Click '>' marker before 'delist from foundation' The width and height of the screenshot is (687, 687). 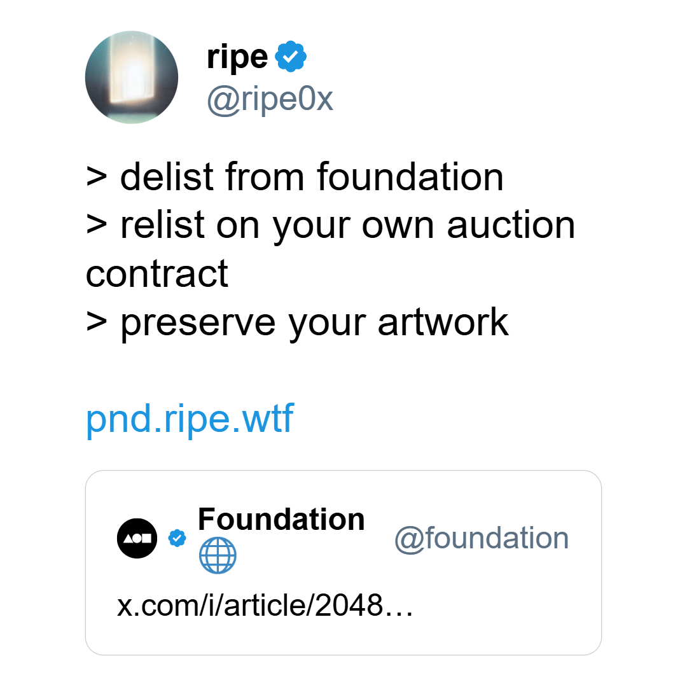point(97,177)
